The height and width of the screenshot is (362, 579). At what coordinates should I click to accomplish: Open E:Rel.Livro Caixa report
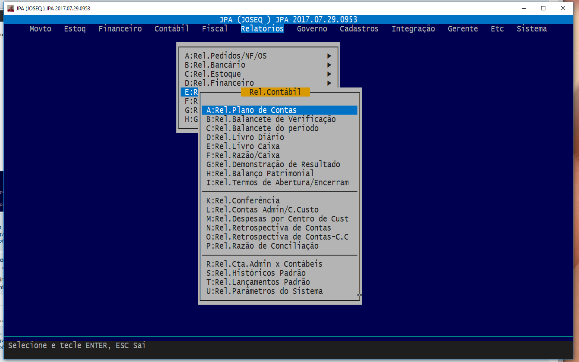click(280, 147)
